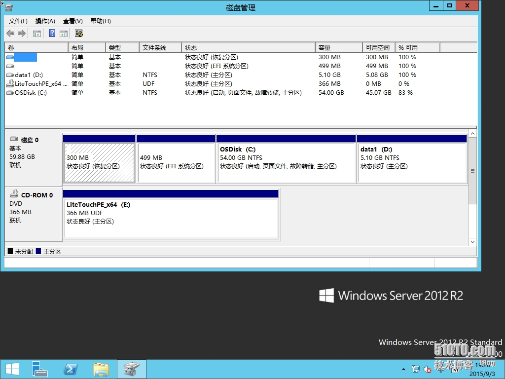The width and height of the screenshot is (505, 379).
Task: Click the 磁盘 0 disk icon
Action: click(14, 139)
